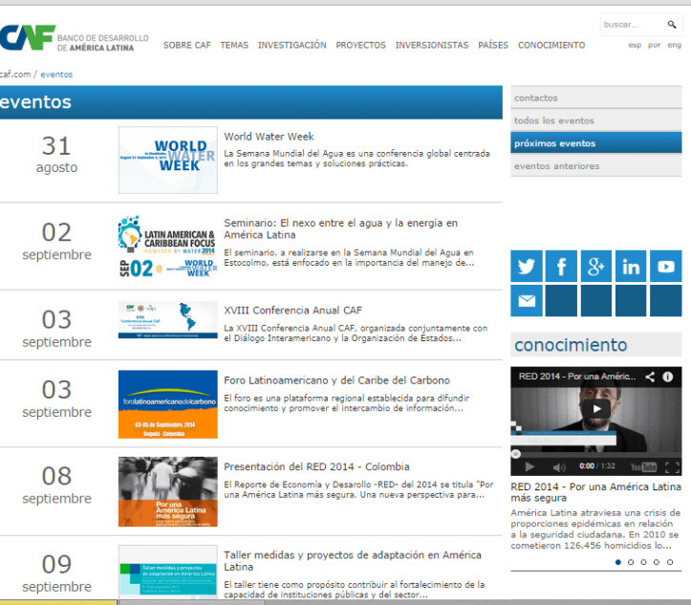Click into the 'buscar...' search field
Image resolution: width=691 pixels, height=605 pixels.
(x=631, y=25)
